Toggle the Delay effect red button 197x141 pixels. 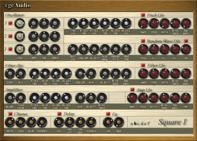click(x=59, y=114)
